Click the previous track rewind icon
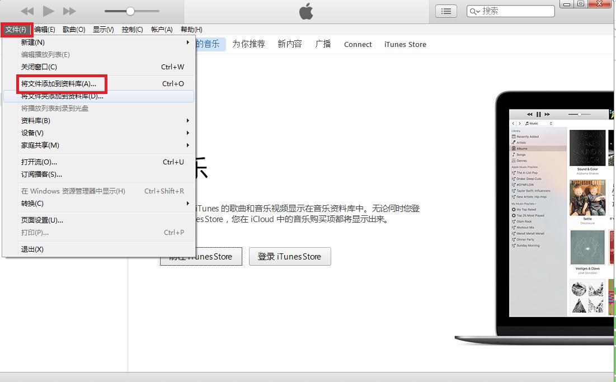 pos(27,11)
